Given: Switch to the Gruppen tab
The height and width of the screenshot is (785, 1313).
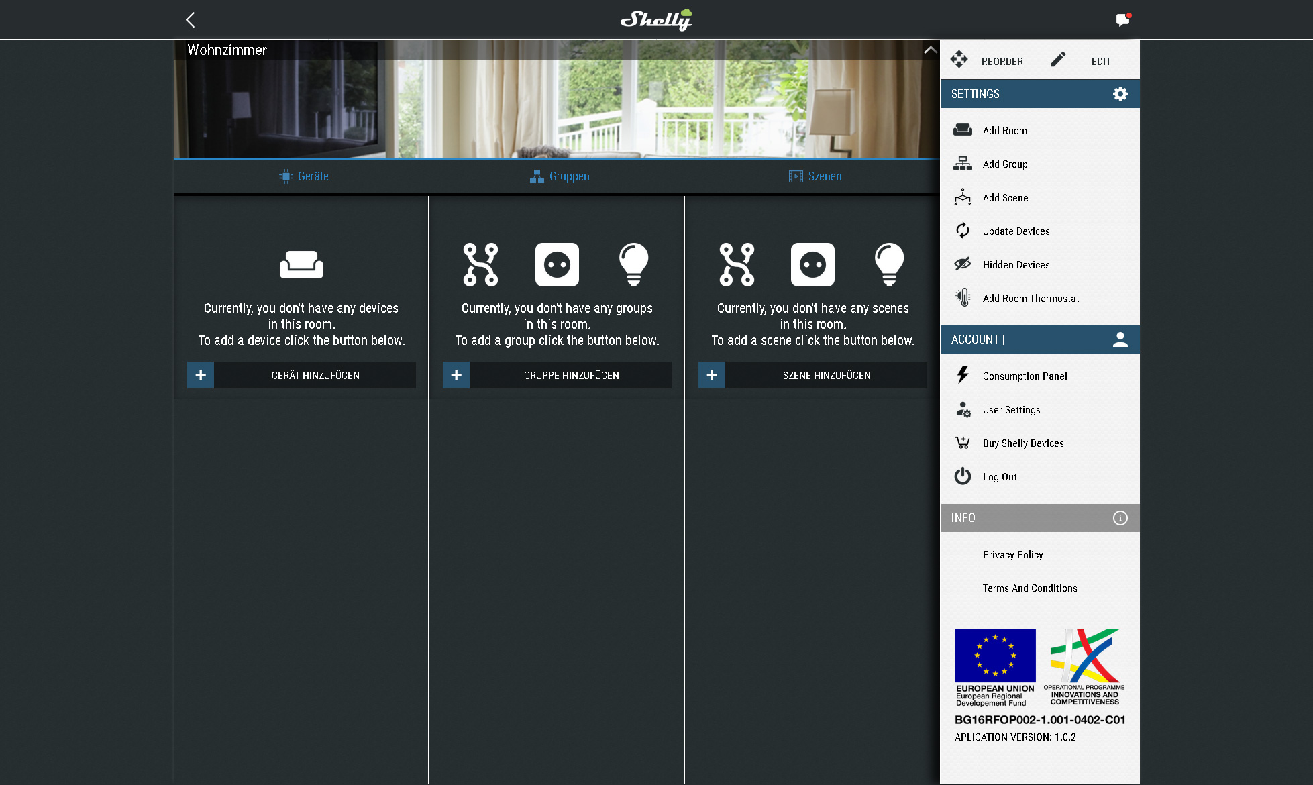Looking at the screenshot, I should [560, 176].
